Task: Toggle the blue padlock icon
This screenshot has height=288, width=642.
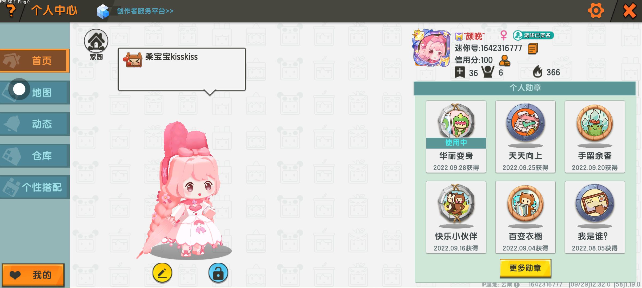Action: (x=218, y=273)
